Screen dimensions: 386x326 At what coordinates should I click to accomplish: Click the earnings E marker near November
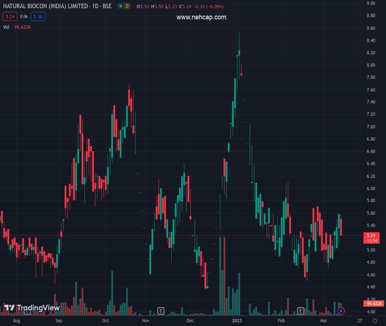click(x=160, y=311)
